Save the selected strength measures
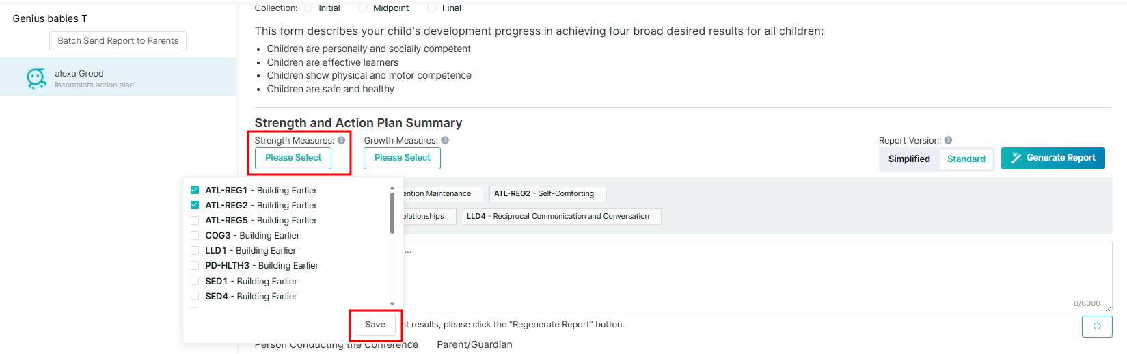 [x=375, y=325]
